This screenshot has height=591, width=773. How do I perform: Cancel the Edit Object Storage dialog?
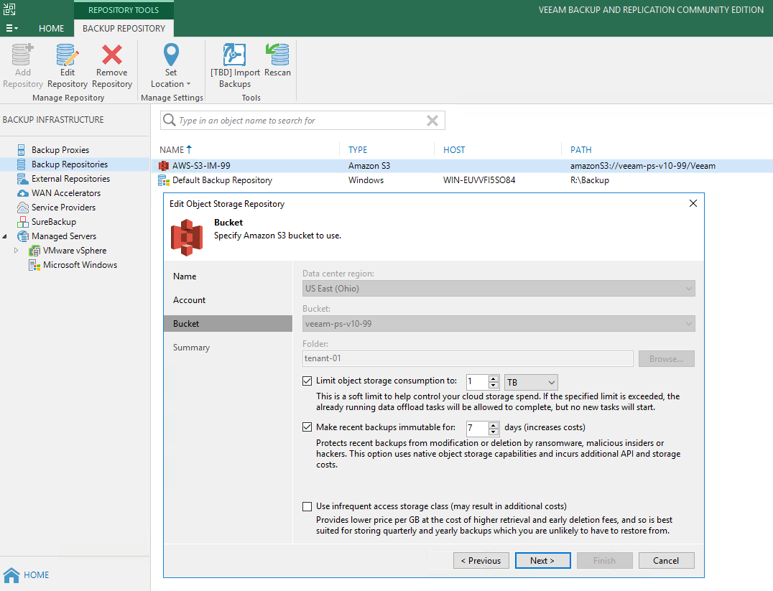(667, 560)
